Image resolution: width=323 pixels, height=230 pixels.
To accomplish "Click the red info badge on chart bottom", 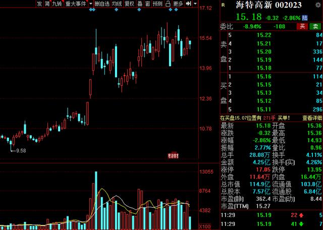I will click(173, 156).
